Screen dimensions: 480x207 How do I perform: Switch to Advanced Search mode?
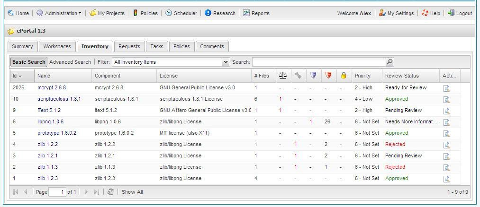tap(70, 62)
